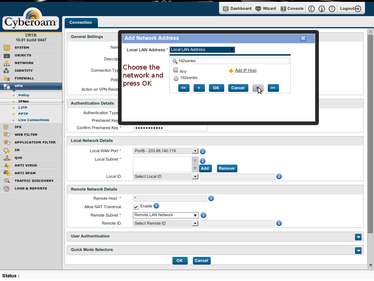Click the Confirm Preshared Key field
Image resolution: width=374 pixels, height=281 pixels.
pyautogui.click(x=170, y=128)
